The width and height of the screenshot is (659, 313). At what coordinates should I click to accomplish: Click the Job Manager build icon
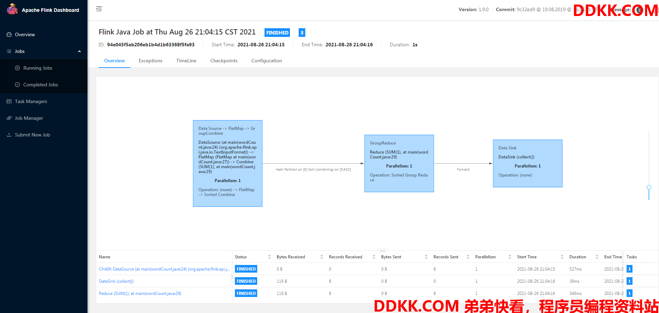coord(9,118)
